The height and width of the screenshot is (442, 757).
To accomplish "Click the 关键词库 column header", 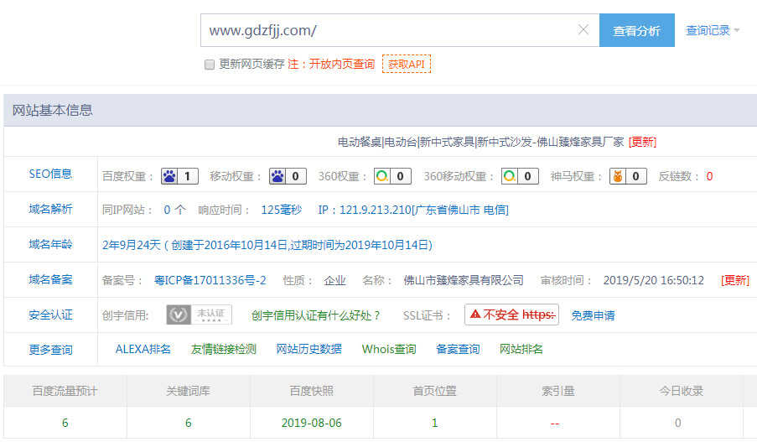I will point(189,391).
